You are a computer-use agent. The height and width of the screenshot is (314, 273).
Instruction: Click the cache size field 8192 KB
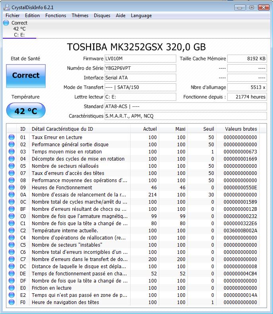click(247, 59)
